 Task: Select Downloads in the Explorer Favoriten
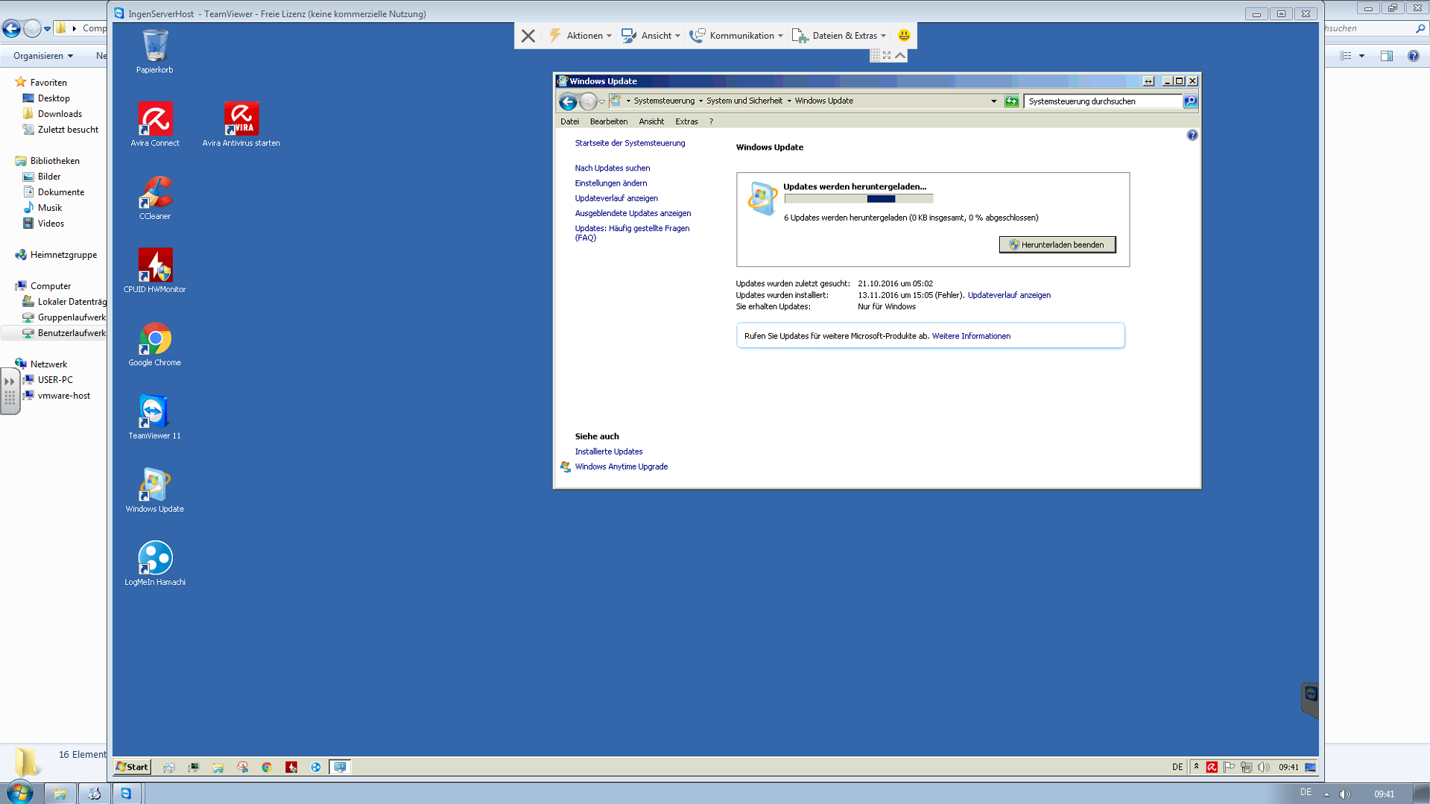point(60,114)
